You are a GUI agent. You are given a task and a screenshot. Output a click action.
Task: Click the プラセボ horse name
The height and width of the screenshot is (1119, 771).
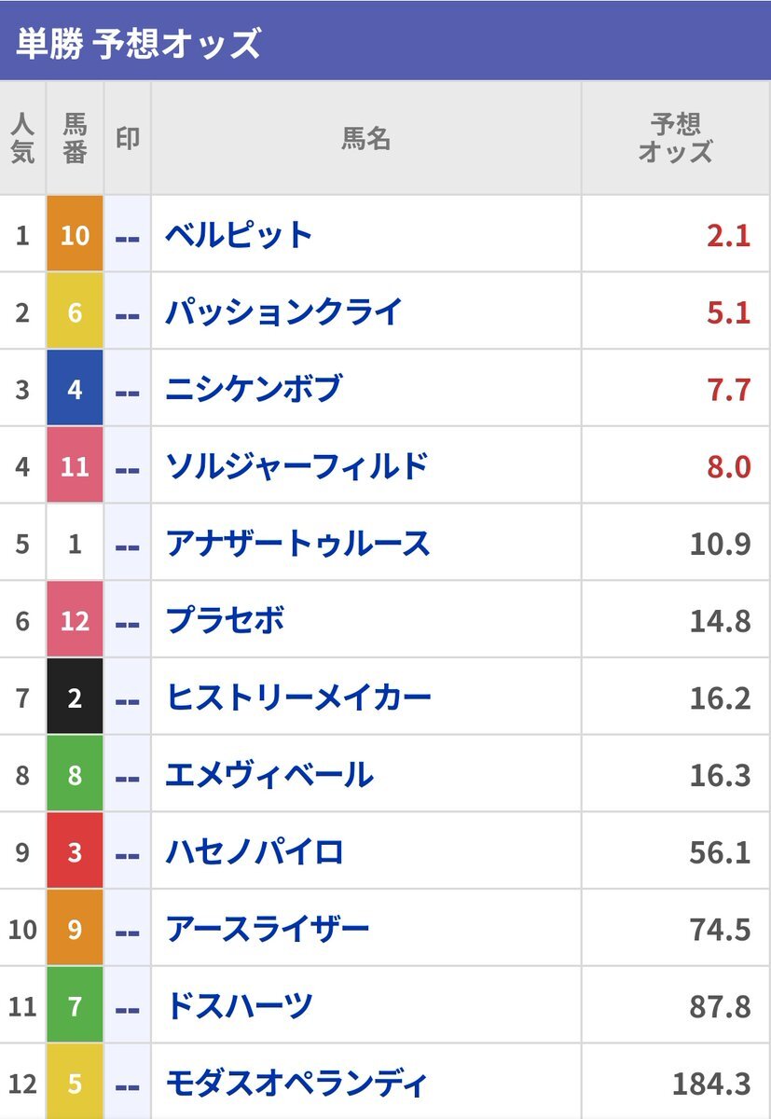(225, 620)
